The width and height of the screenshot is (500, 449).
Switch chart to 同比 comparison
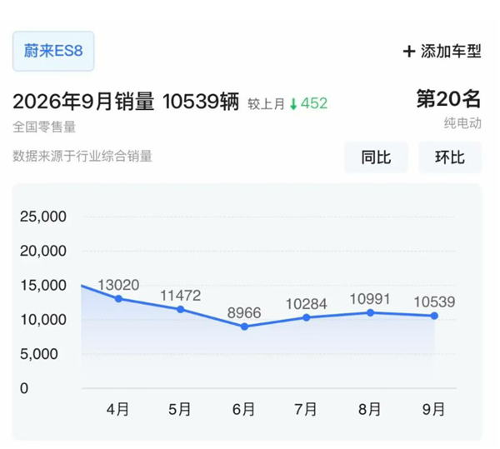[376, 157]
